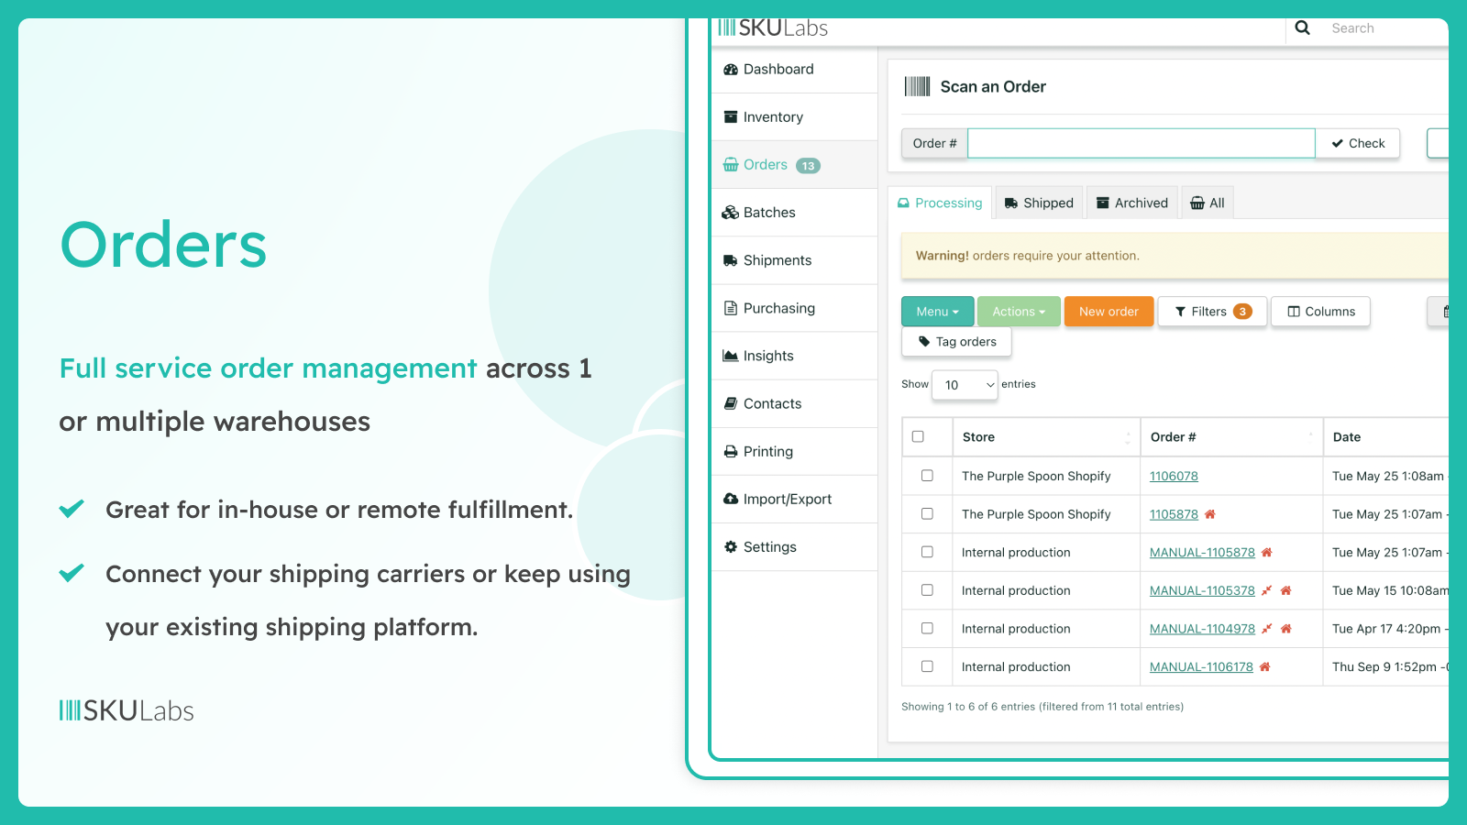Viewport: 1467px width, 825px height.
Task: Sort the table by Order # column
Action: click(x=1231, y=437)
